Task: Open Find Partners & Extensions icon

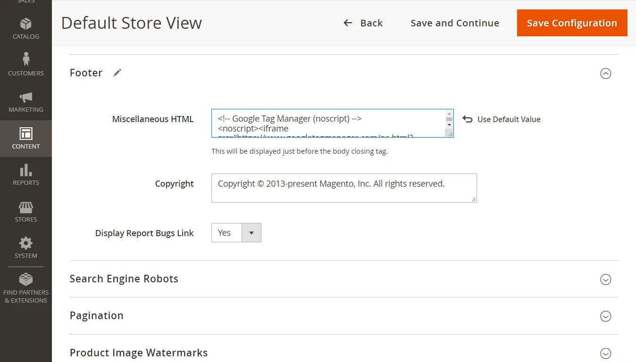Action: coord(26,280)
